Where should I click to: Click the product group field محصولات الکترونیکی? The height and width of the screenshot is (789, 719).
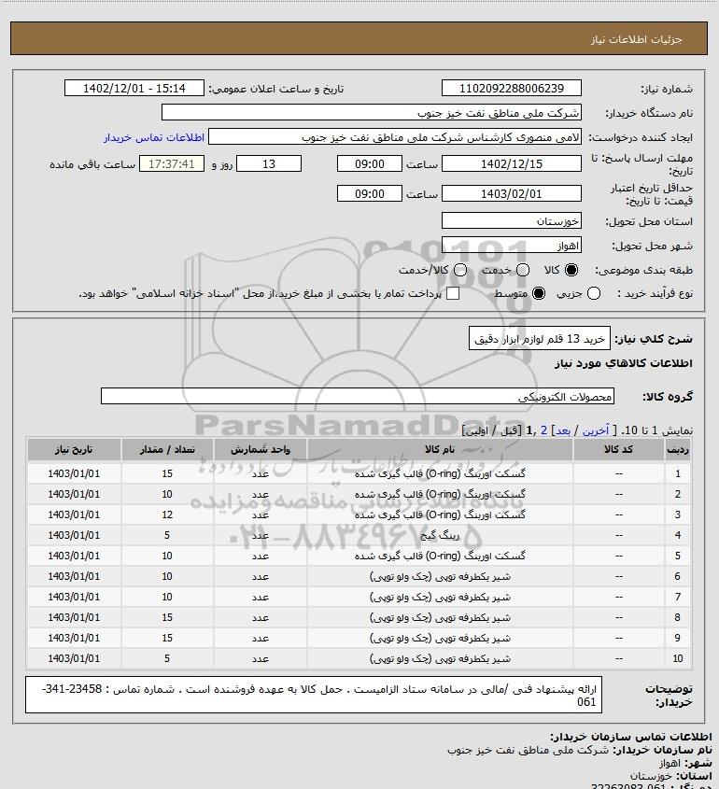click(358, 396)
